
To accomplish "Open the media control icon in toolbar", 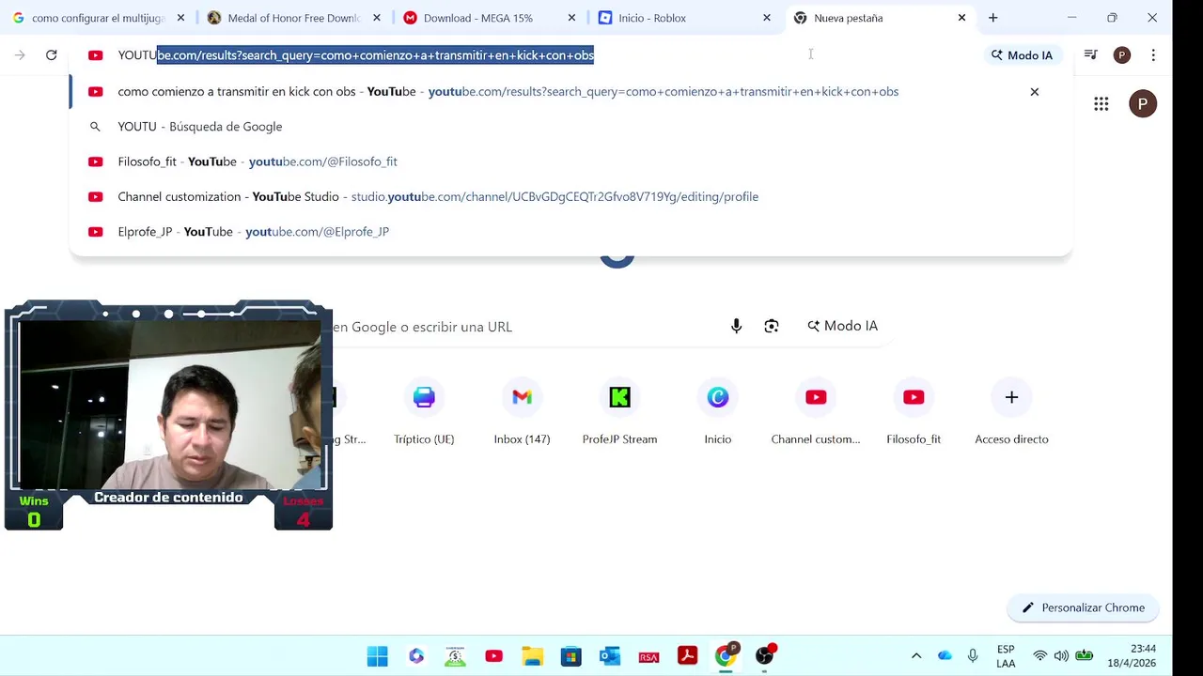I will point(1090,55).
